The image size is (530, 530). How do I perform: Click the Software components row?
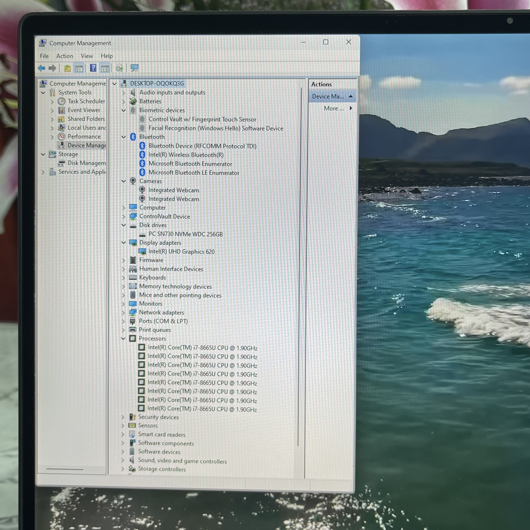coord(166,443)
